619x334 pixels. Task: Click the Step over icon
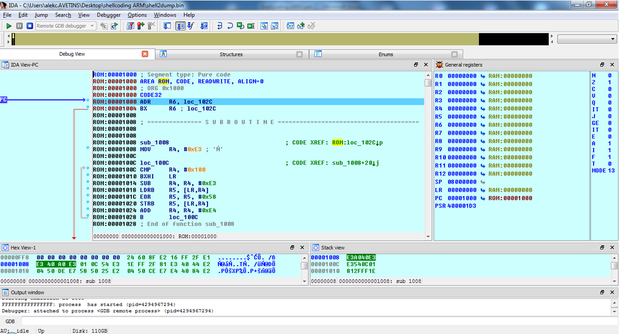pyautogui.click(x=230, y=26)
